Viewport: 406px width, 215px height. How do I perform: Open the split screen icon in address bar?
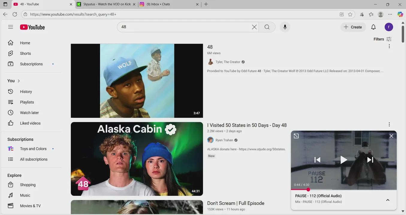[342, 14]
